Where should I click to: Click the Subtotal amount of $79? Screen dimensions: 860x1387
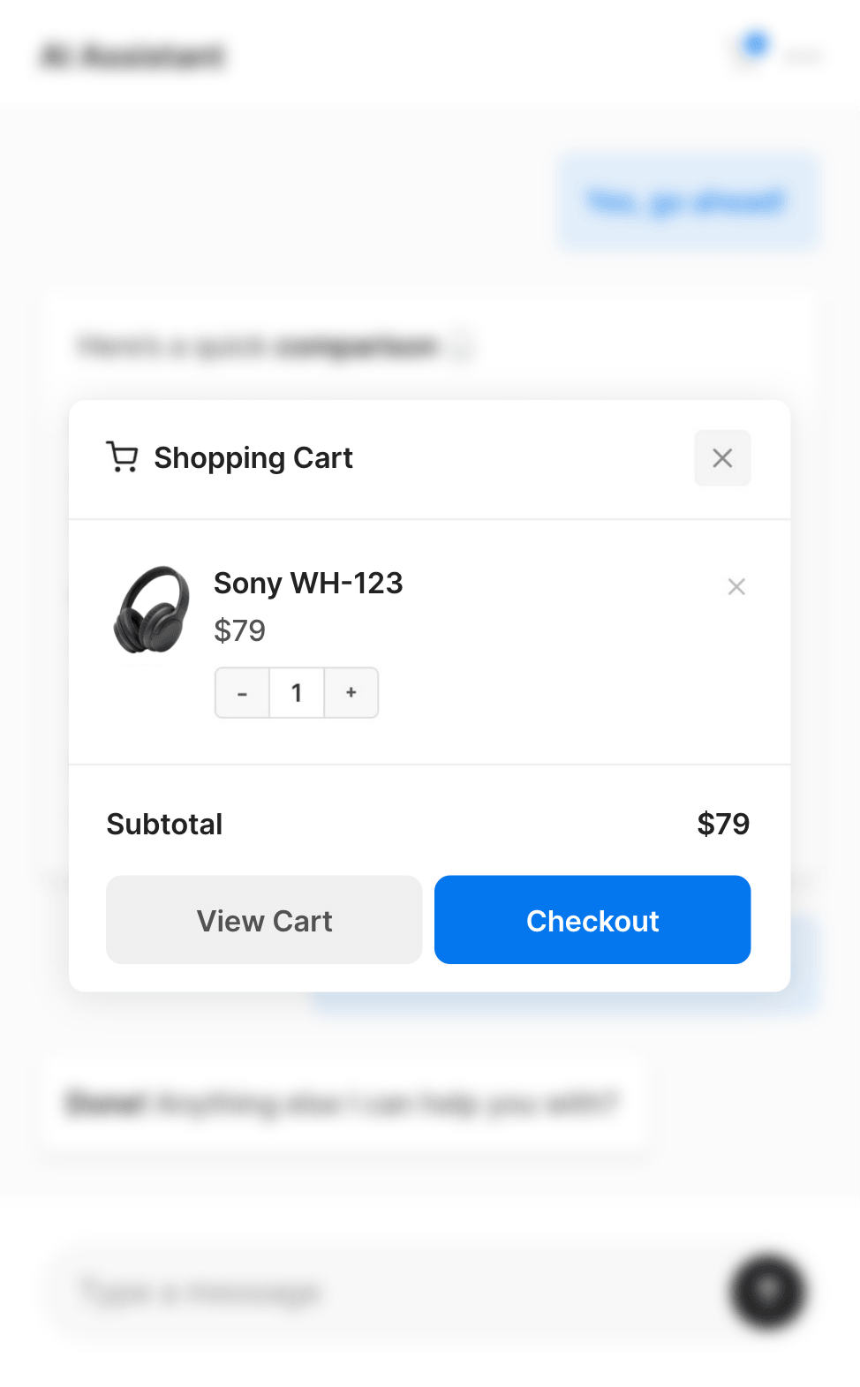pos(723,824)
